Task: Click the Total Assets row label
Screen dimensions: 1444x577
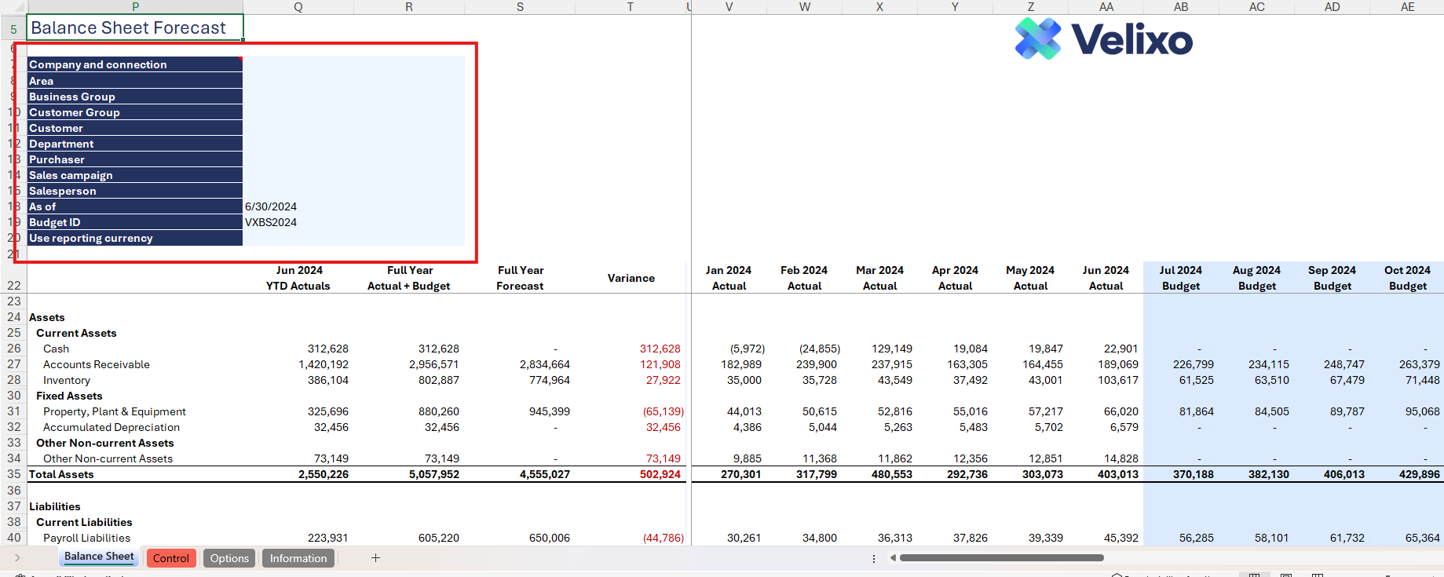Action: (x=61, y=474)
